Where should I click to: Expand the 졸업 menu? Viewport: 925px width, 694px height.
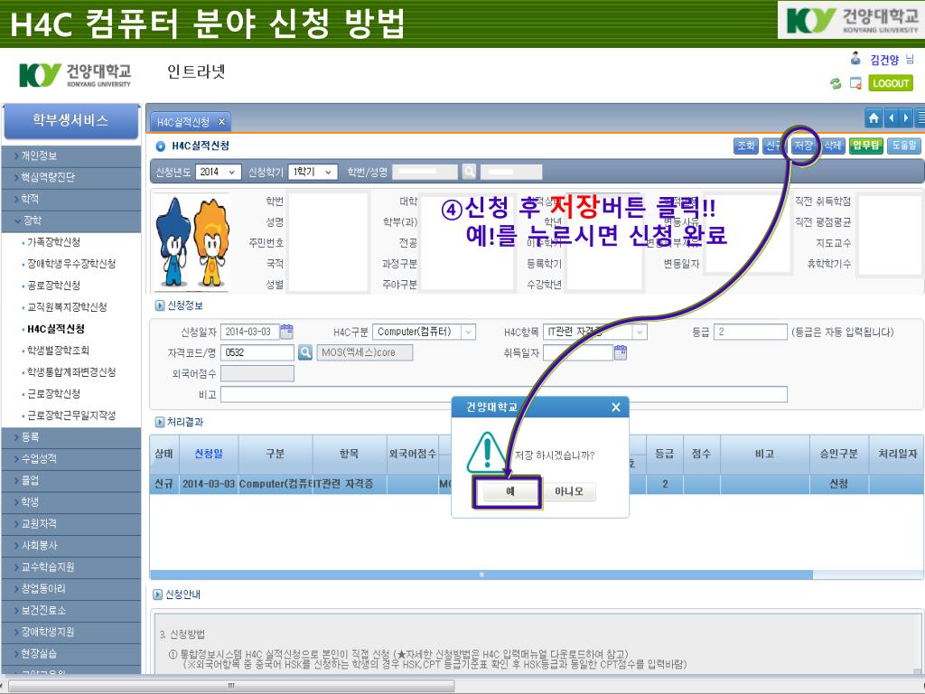(x=70, y=481)
